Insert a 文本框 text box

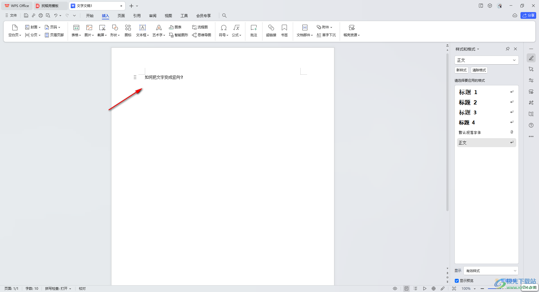(x=142, y=31)
